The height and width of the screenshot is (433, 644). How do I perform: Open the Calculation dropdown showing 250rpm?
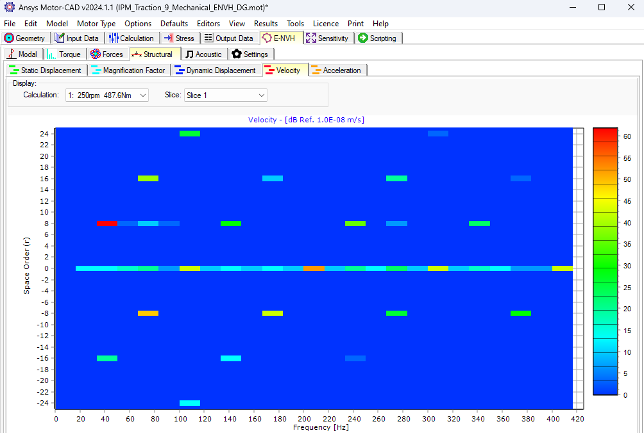click(x=106, y=94)
